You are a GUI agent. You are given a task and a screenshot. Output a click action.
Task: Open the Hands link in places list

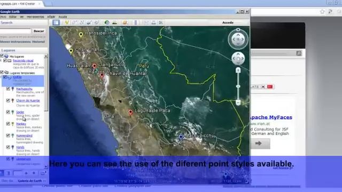pos(20,147)
